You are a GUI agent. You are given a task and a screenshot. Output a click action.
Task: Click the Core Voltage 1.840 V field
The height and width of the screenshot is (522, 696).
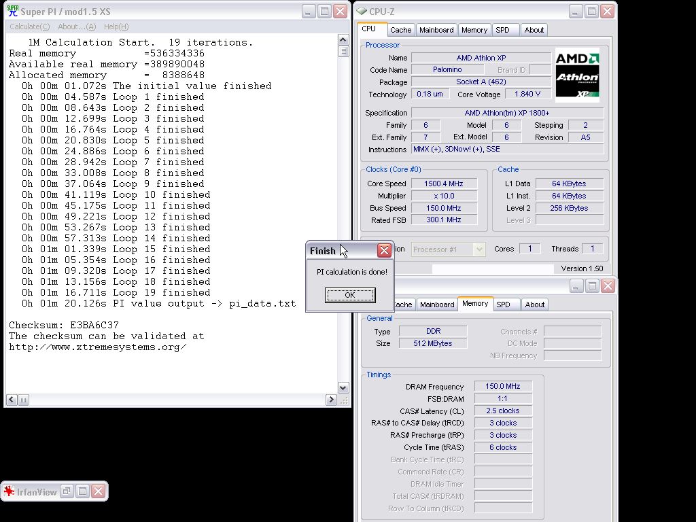[527, 94]
